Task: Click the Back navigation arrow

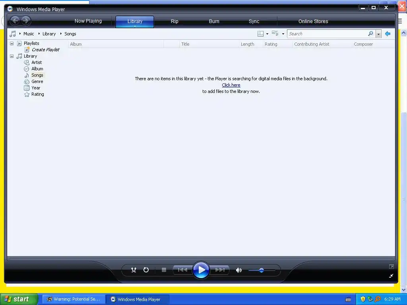Action: (x=15, y=21)
